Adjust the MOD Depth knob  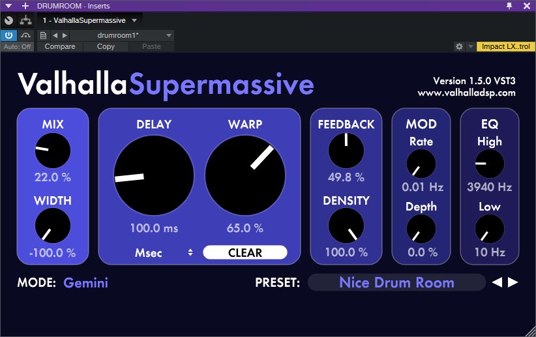421,229
